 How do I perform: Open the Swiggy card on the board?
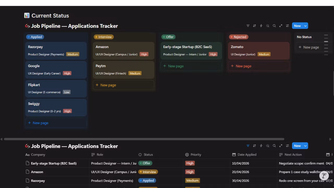pos(56,107)
